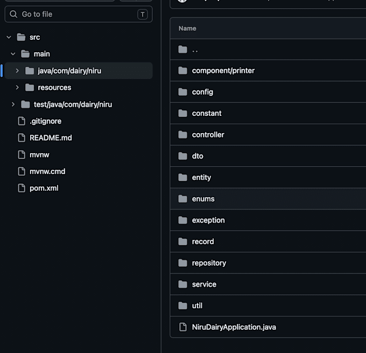This screenshot has height=353, width=366.
Task: Click the pom.xml file icon
Action: pos(22,188)
